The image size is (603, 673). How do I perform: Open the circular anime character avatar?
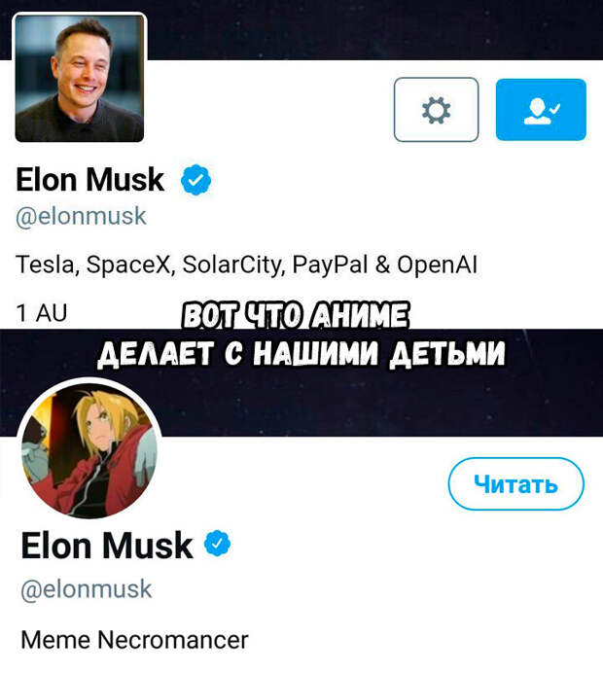(x=89, y=449)
